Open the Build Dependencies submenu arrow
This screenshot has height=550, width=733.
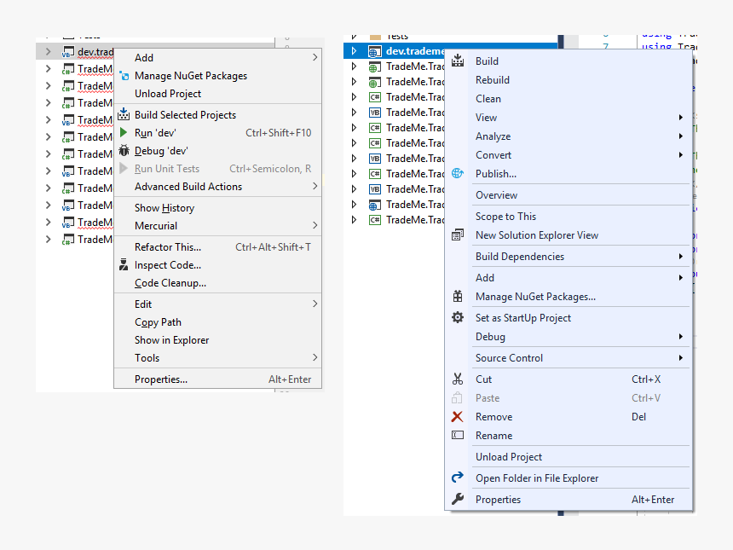(x=681, y=257)
